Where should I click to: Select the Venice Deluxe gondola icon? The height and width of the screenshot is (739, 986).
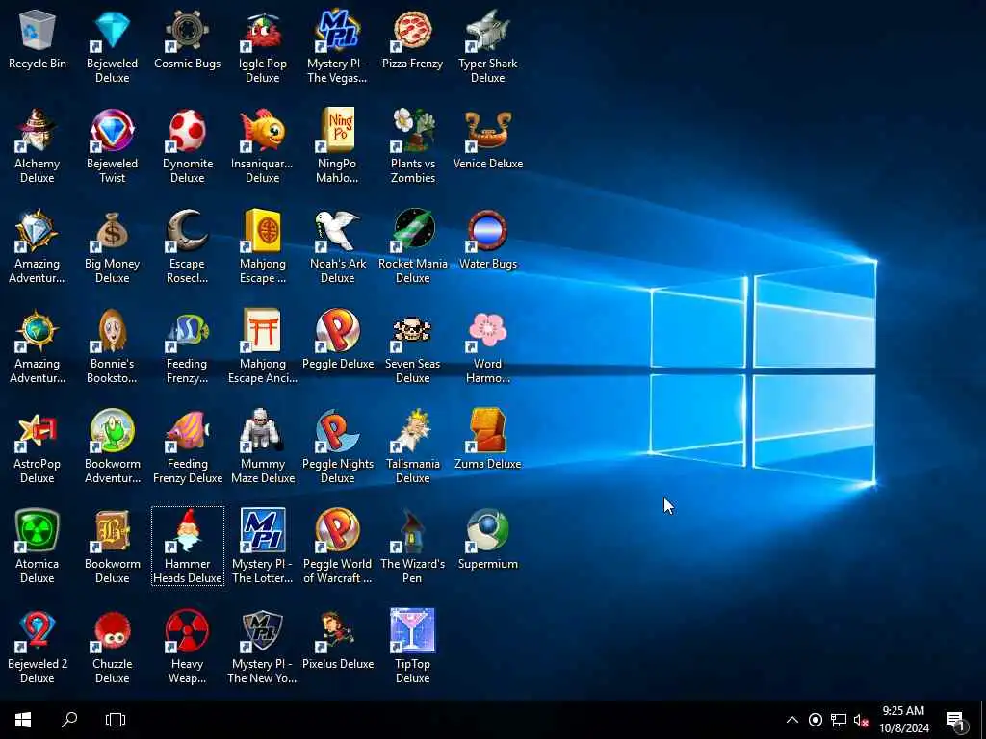[488, 130]
